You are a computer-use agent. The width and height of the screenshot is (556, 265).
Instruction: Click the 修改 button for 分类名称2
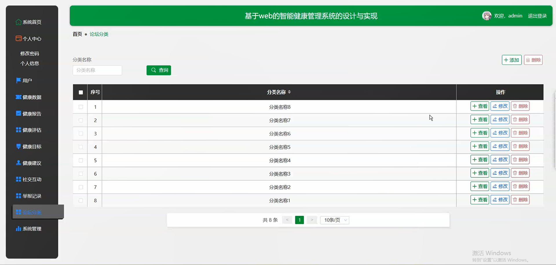click(x=500, y=186)
